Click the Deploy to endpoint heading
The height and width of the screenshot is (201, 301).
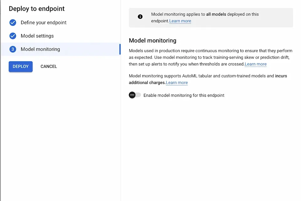[37, 9]
